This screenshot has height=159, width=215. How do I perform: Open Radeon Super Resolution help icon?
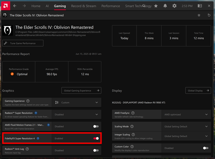click(x=36, y=113)
